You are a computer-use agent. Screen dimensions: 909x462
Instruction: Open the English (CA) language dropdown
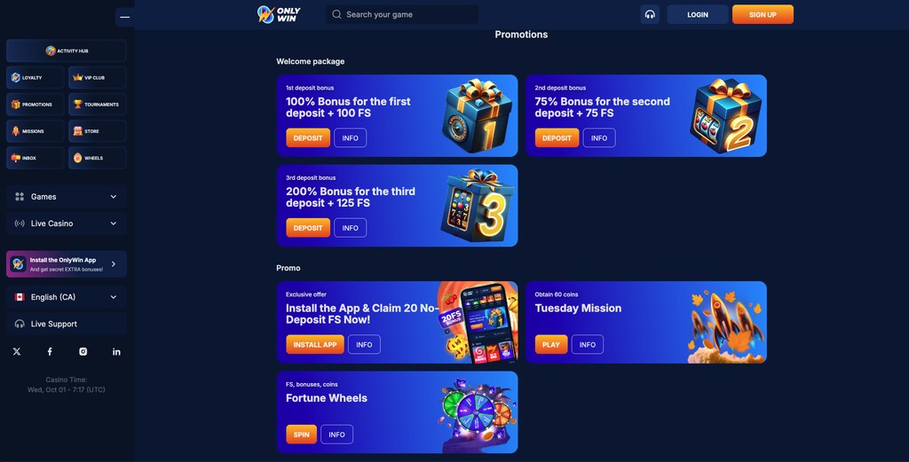66,297
